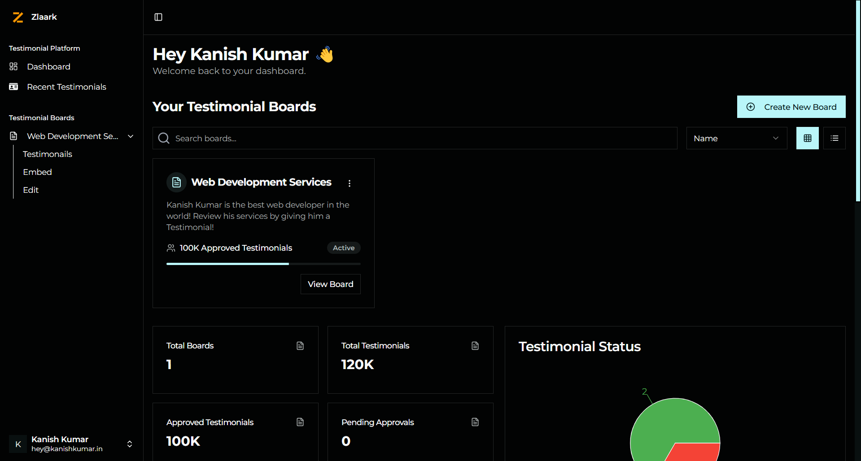Open the Edit sub-item
This screenshot has height=461, width=861.
pos(31,190)
